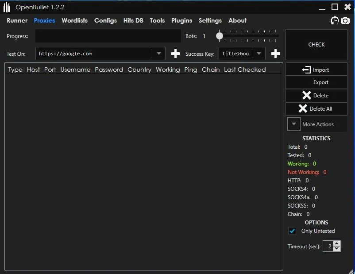Open the Plugins tab
The width and height of the screenshot is (355, 274).
tap(181, 21)
